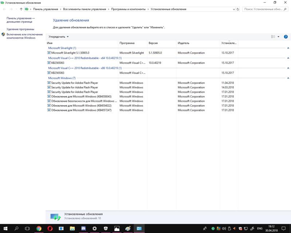Screen dimensions: 291x233
Task: Open Windows Start menu
Action: coord(5,228)
